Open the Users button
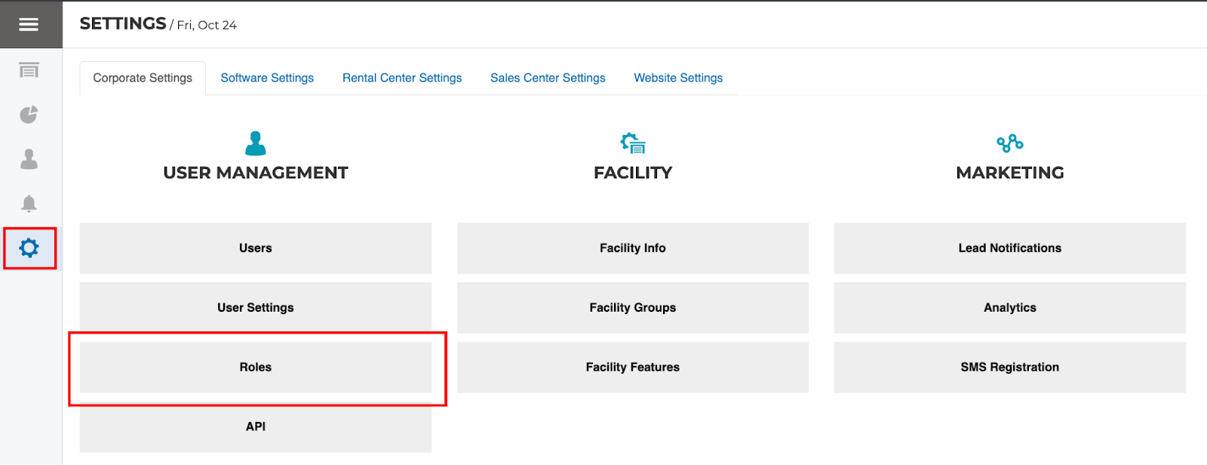 coord(256,248)
